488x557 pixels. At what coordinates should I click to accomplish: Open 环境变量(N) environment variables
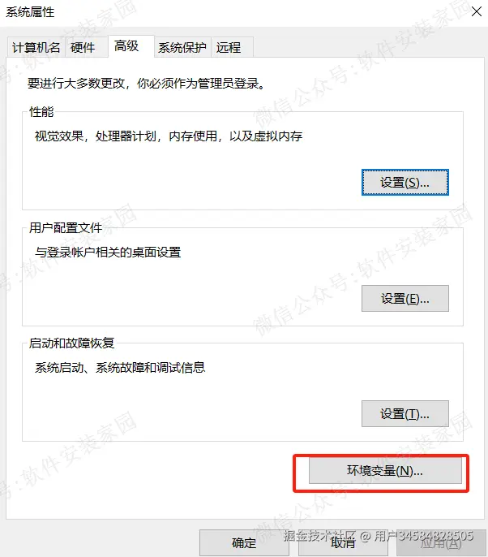tap(385, 471)
